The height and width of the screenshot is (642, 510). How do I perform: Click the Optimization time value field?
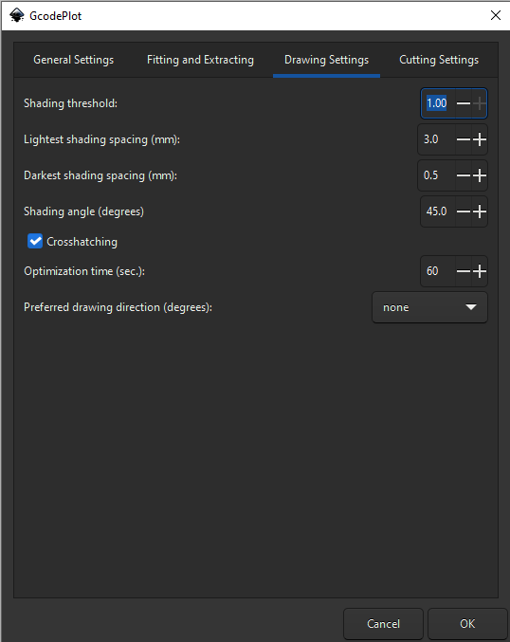[x=438, y=271]
